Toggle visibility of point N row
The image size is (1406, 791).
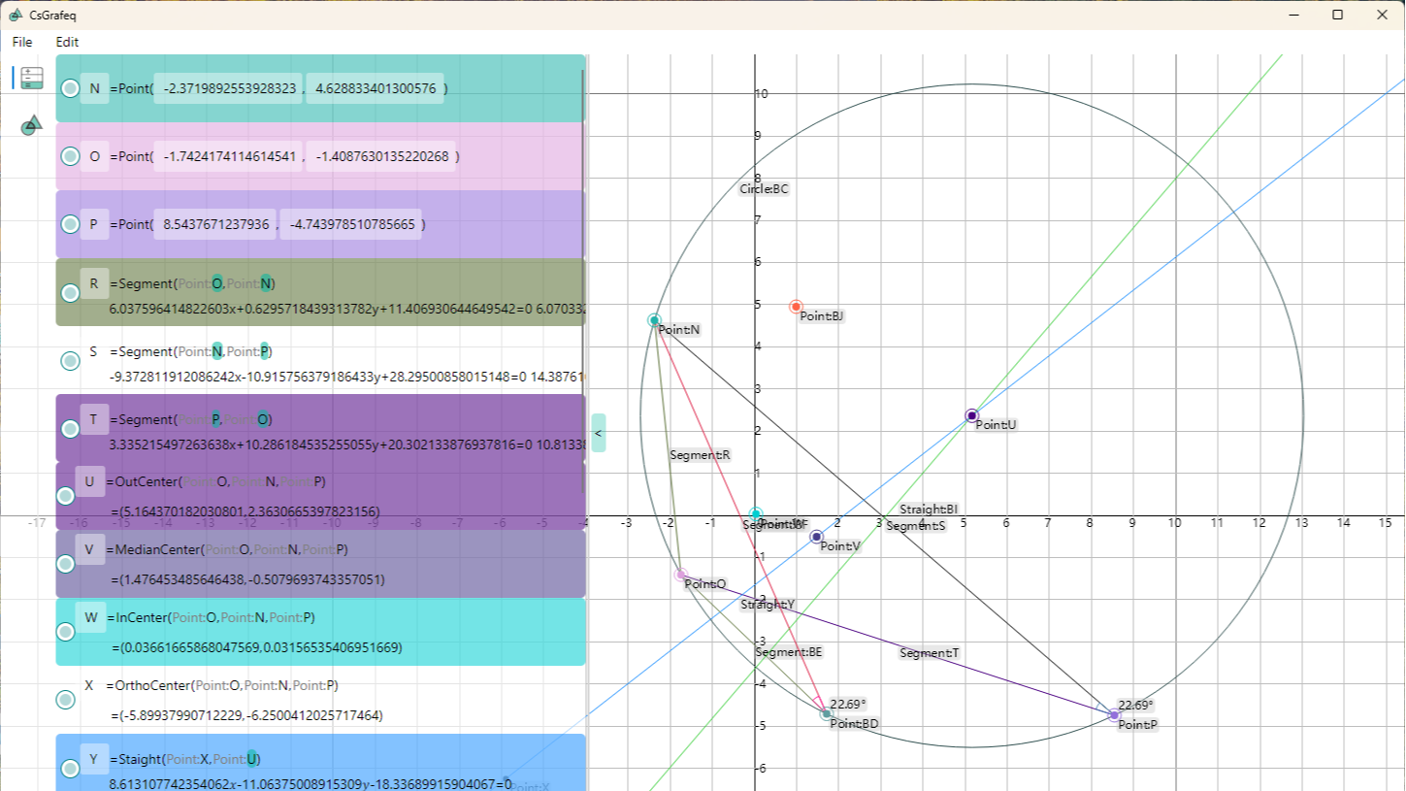pyautogui.click(x=70, y=88)
